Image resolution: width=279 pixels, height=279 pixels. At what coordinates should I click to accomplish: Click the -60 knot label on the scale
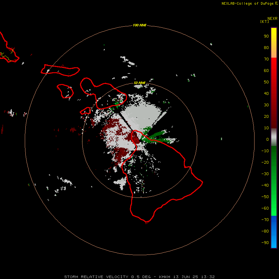click(x=265, y=208)
